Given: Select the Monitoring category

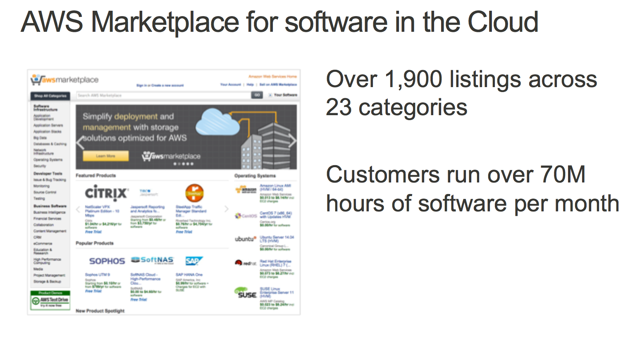Looking at the screenshot, I should point(41,186).
